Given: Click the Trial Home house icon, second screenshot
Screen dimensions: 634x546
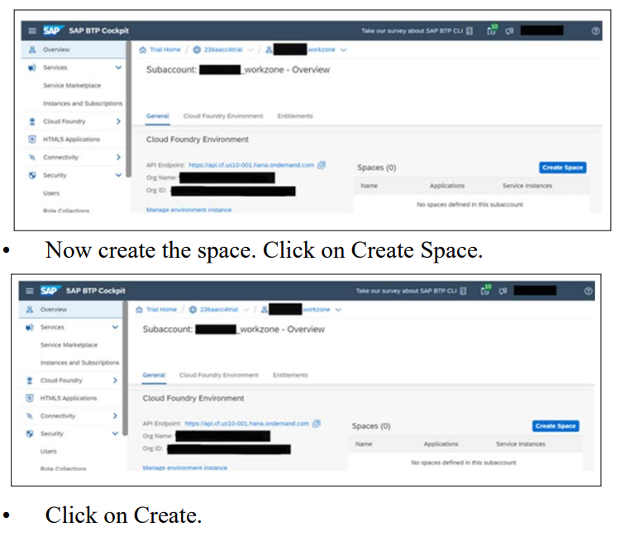Looking at the screenshot, I should click(x=139, y=310).
